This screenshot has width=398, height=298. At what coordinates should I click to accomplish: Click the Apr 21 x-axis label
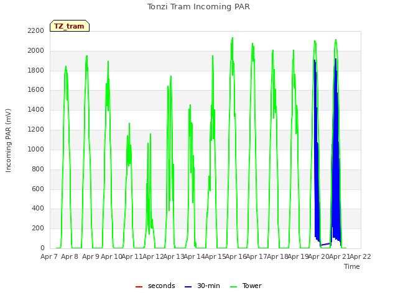(x=340, y=256)
